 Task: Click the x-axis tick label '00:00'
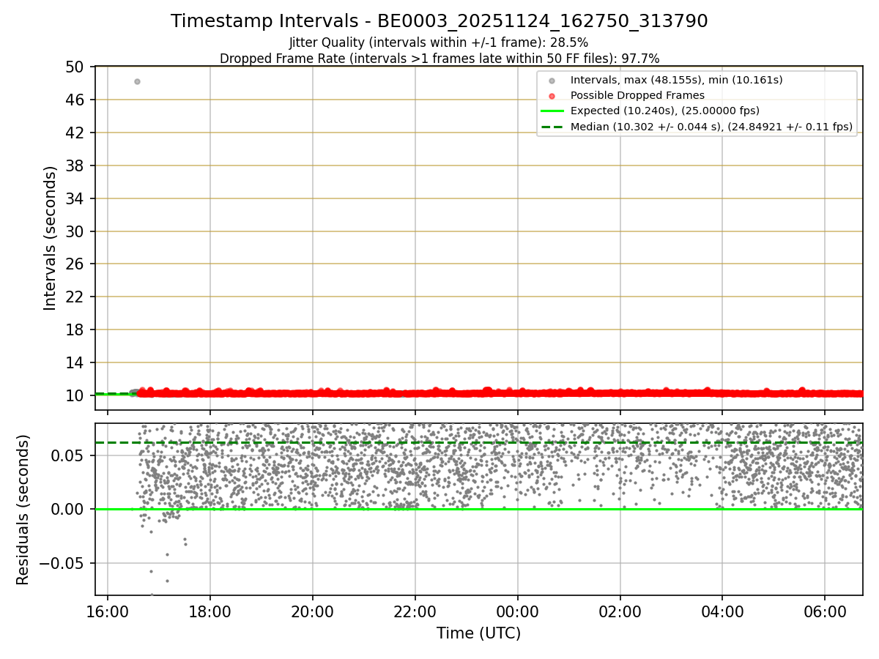click(518, 612)
